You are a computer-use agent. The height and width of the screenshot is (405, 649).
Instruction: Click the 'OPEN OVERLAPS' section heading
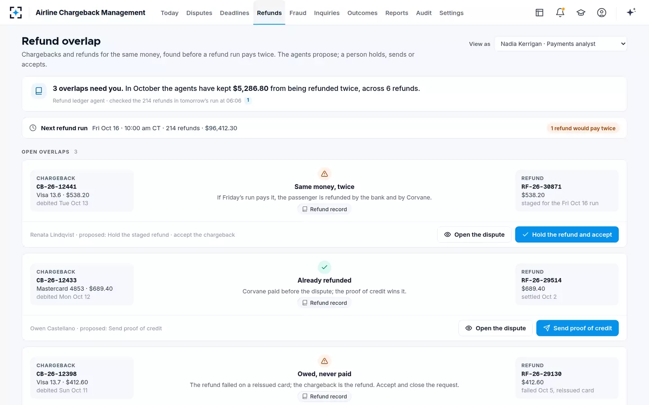point(46,152)
